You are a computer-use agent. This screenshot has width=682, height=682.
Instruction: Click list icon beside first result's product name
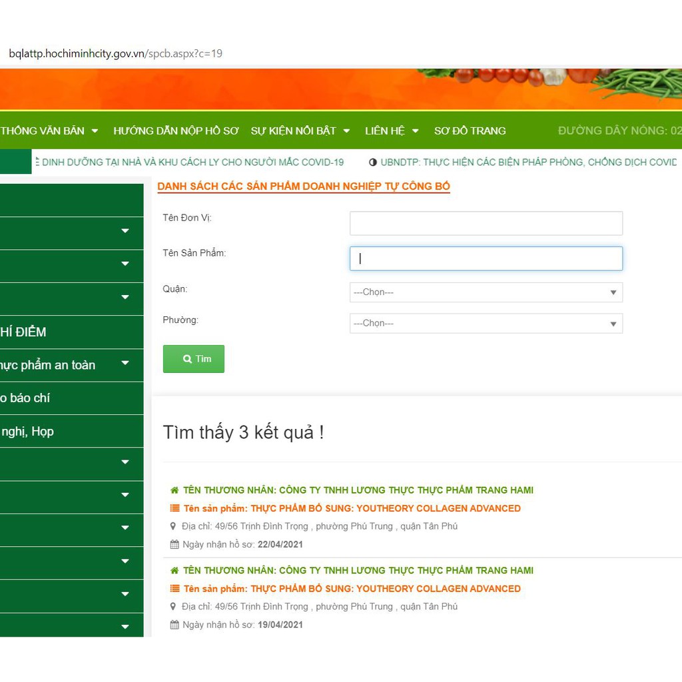coord(174,508)
